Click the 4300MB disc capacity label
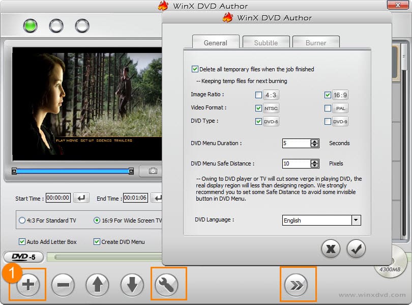 click(390, 269)
